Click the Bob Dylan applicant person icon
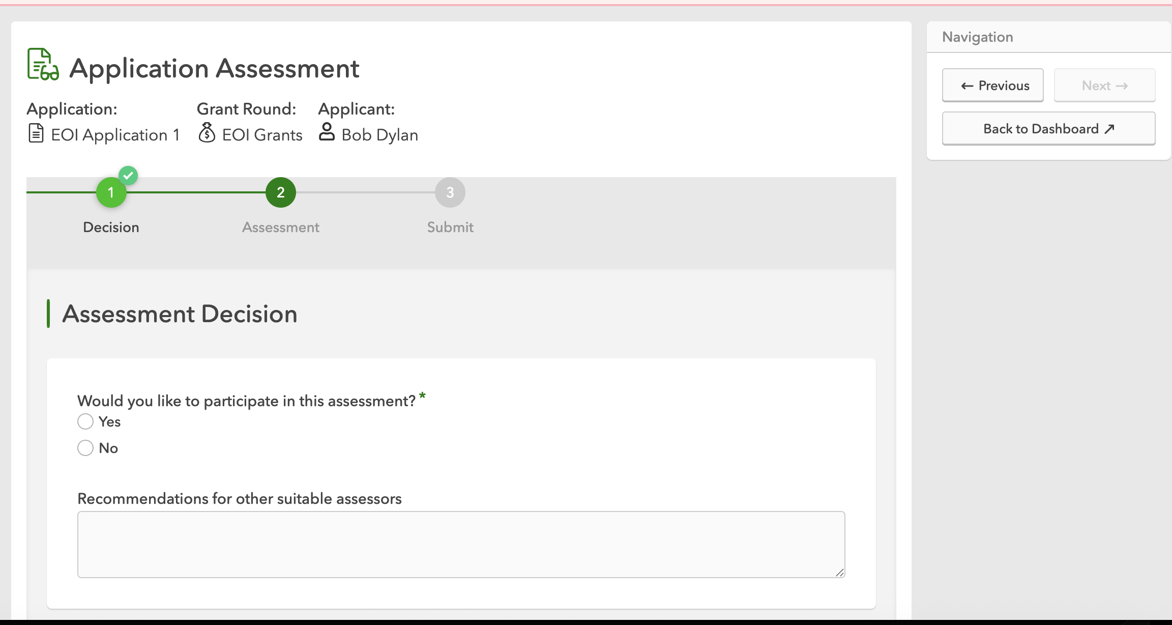Image resolution: width=1172 pixels, height=625 pixels. click(327, 132)
